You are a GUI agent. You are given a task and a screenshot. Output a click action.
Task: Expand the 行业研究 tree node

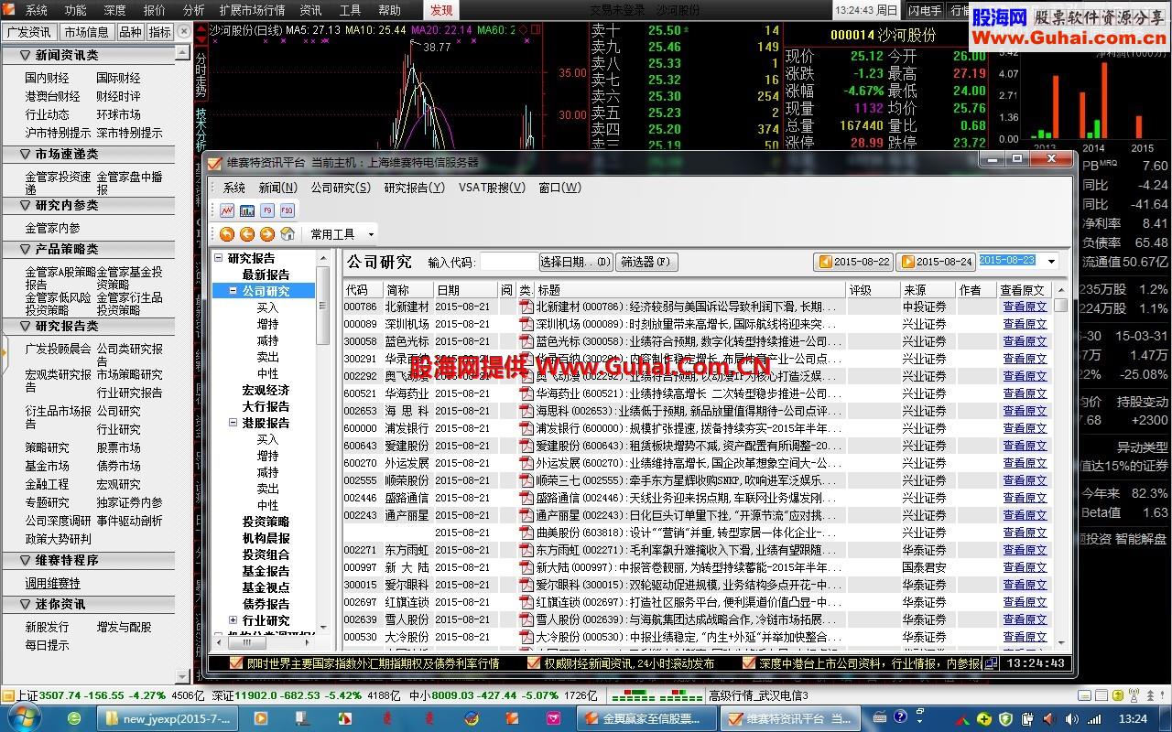(x=233, y=620)
